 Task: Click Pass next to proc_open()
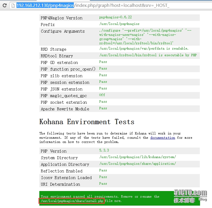103,68
